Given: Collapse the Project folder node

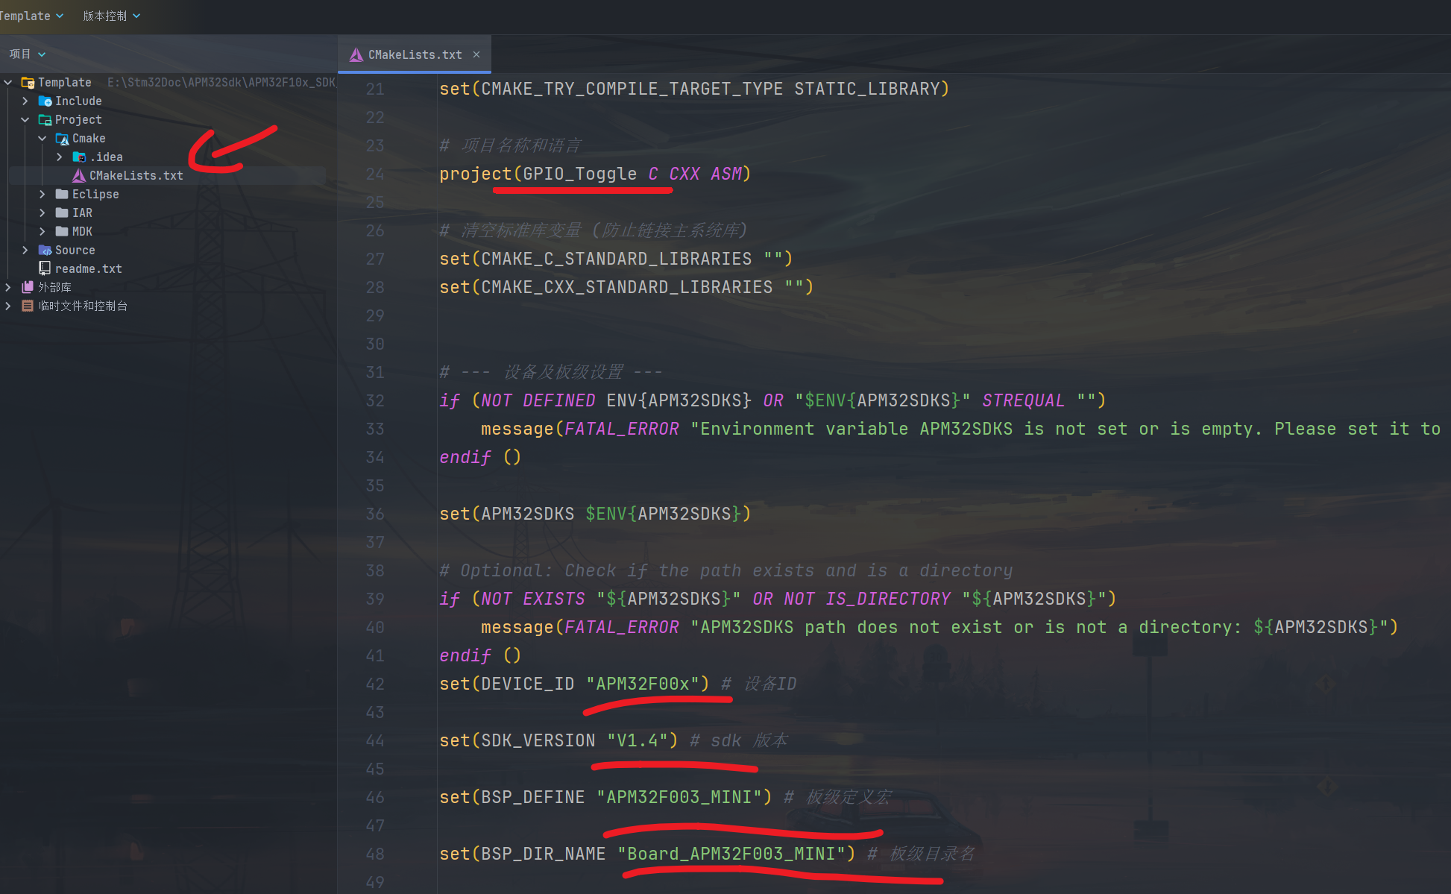Looking at the screenshot, I should (25, 120).
